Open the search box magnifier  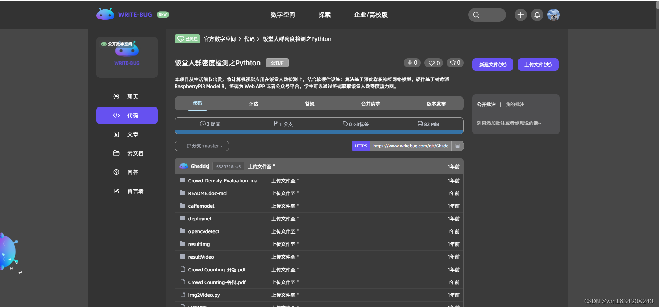tap(476, 15)
